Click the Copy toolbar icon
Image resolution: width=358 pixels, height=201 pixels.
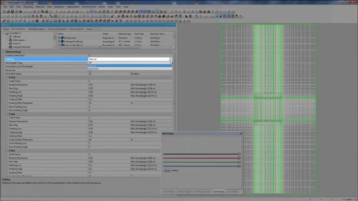tap(43, 11)
